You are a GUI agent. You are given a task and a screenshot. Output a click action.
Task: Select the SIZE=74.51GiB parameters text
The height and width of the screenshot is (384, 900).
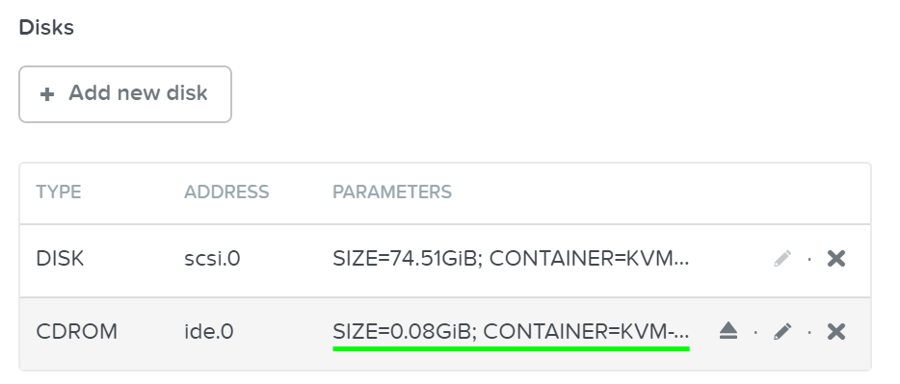tap(511, 259)
